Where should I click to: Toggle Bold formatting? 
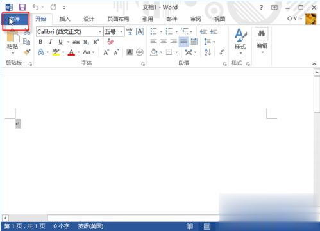(40, 42)
